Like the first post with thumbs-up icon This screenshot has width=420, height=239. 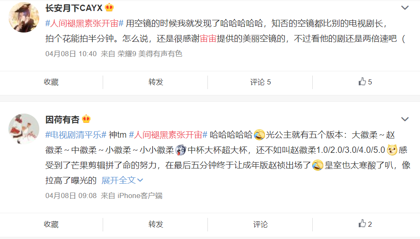tap(365, 81)
